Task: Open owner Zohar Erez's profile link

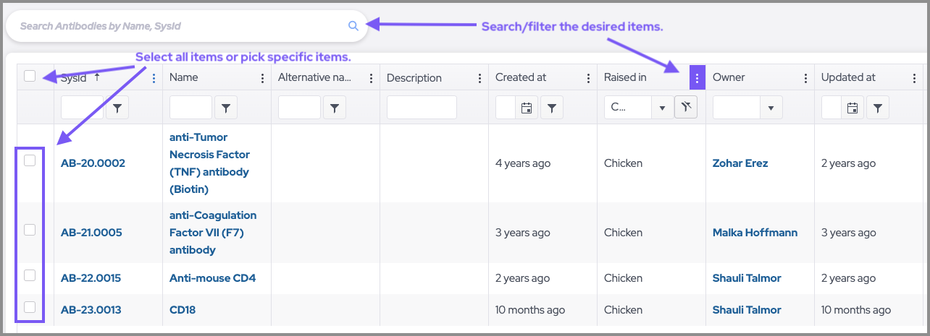Action: coord(740,163)
